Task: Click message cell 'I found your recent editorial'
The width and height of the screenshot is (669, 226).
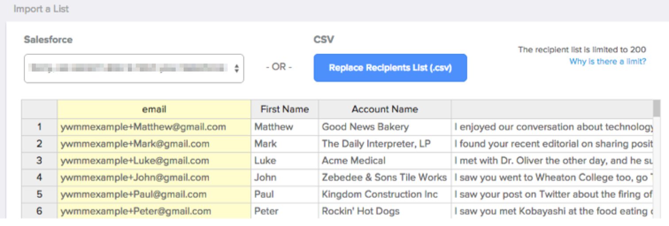Action: pos(552,144)
